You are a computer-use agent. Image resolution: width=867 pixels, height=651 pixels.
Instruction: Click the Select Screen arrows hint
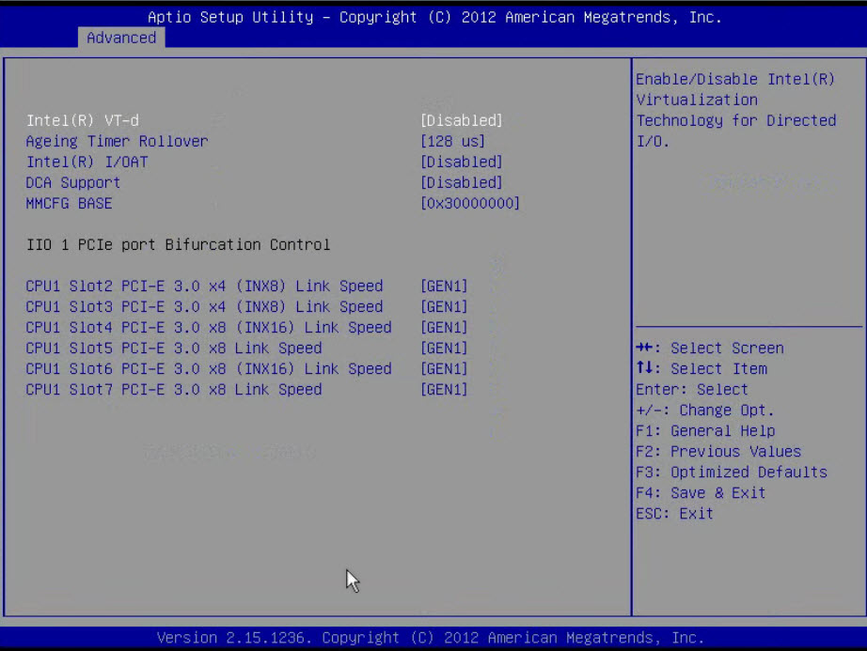[710, 348]
